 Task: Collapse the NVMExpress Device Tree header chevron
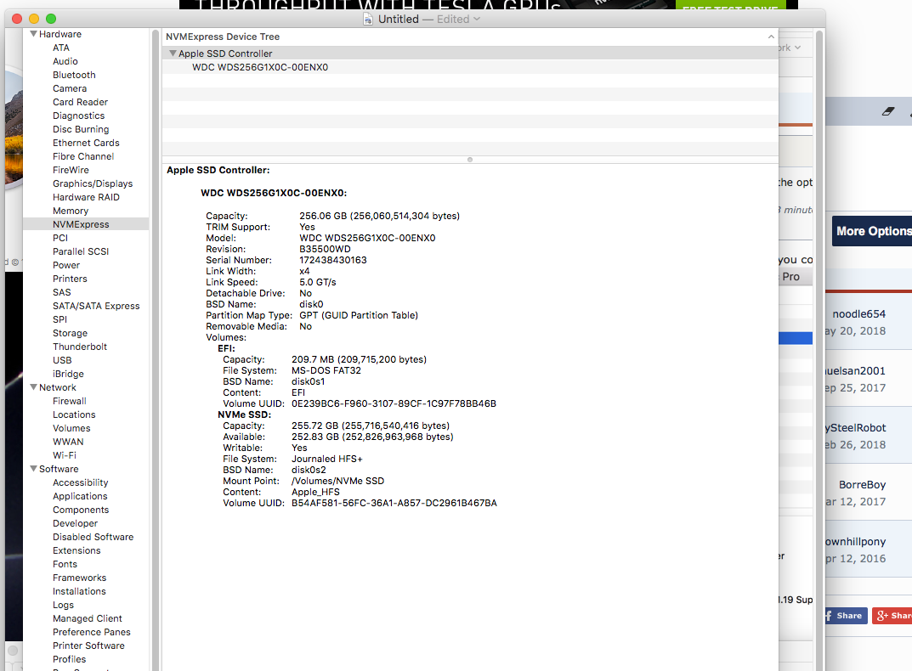(771, 37)
